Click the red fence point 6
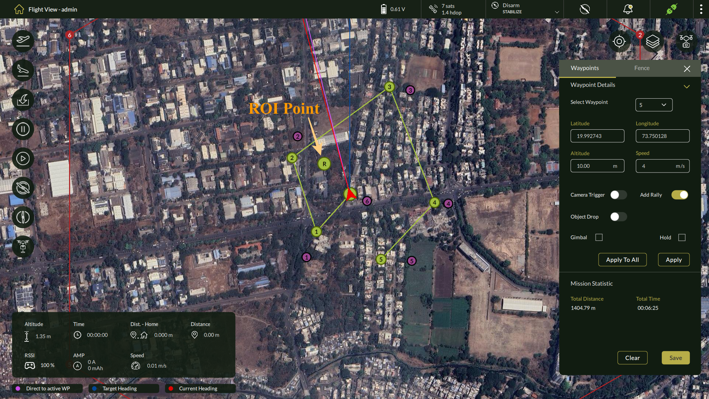 [x=69, y=35]
